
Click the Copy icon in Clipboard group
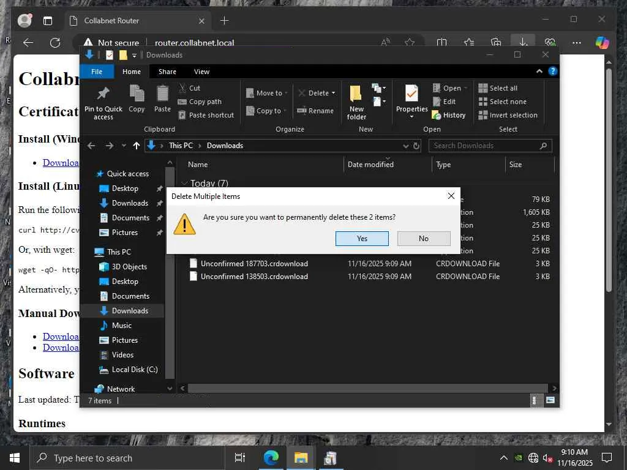137,93
